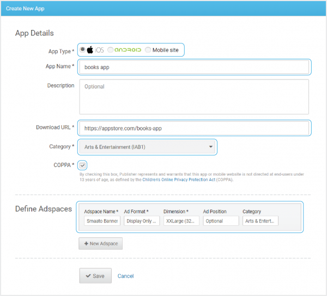Toggle the COPPA checkbox
Viewport: 327px width, 296px height.
82,165
